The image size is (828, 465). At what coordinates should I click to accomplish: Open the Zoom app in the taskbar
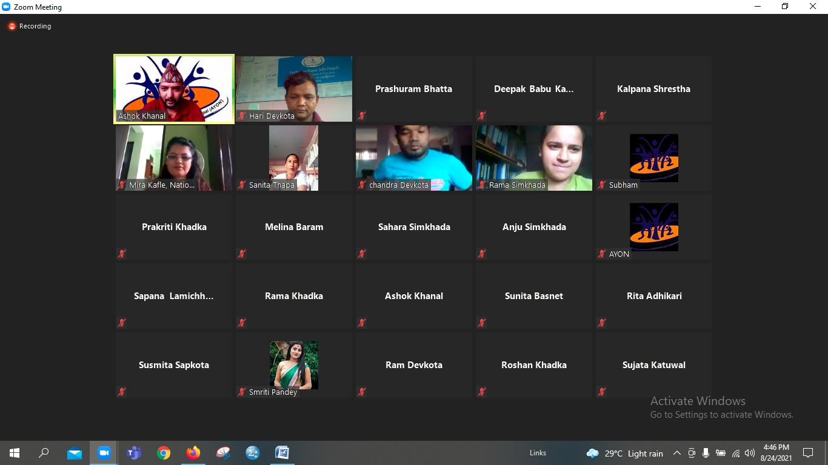(104, 453)
